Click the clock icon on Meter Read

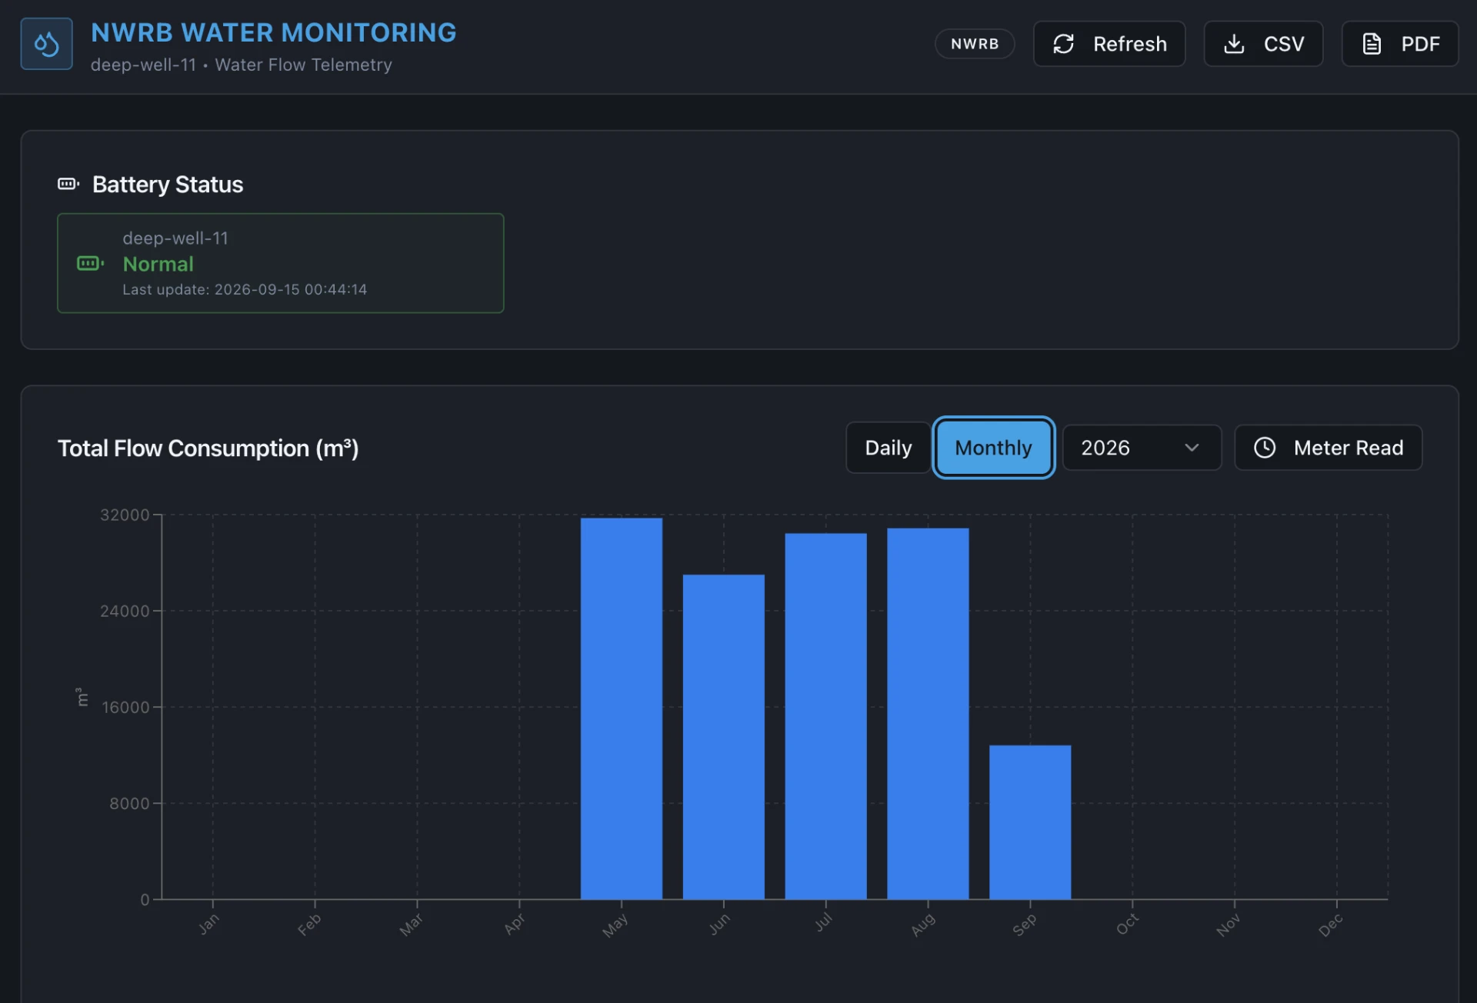[1265, 448]
